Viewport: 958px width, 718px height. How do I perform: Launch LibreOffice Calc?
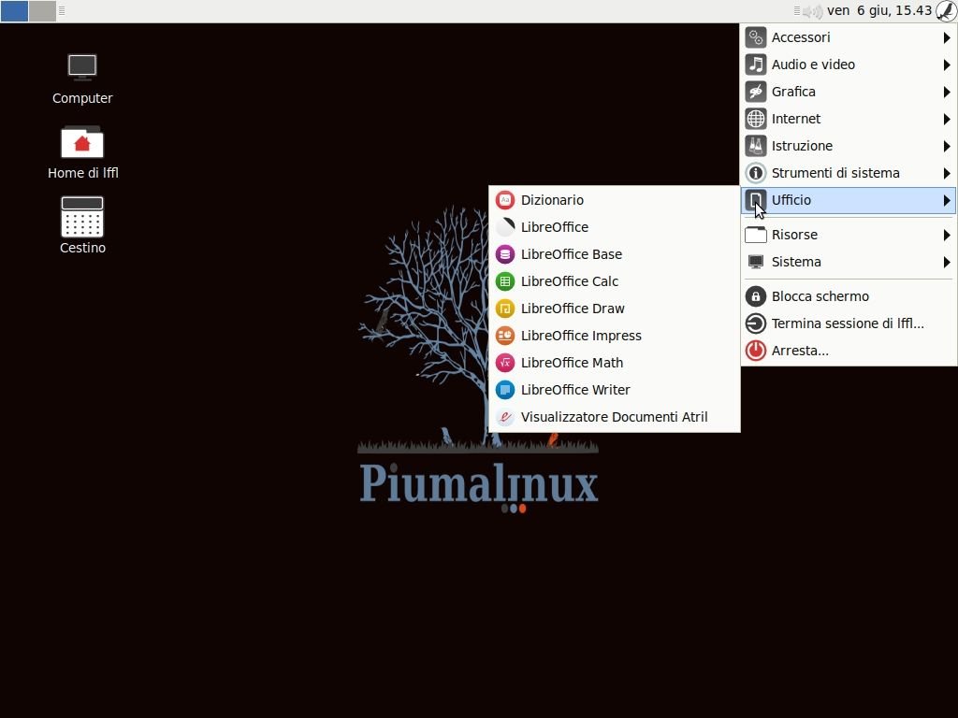[x=569, y=281]
